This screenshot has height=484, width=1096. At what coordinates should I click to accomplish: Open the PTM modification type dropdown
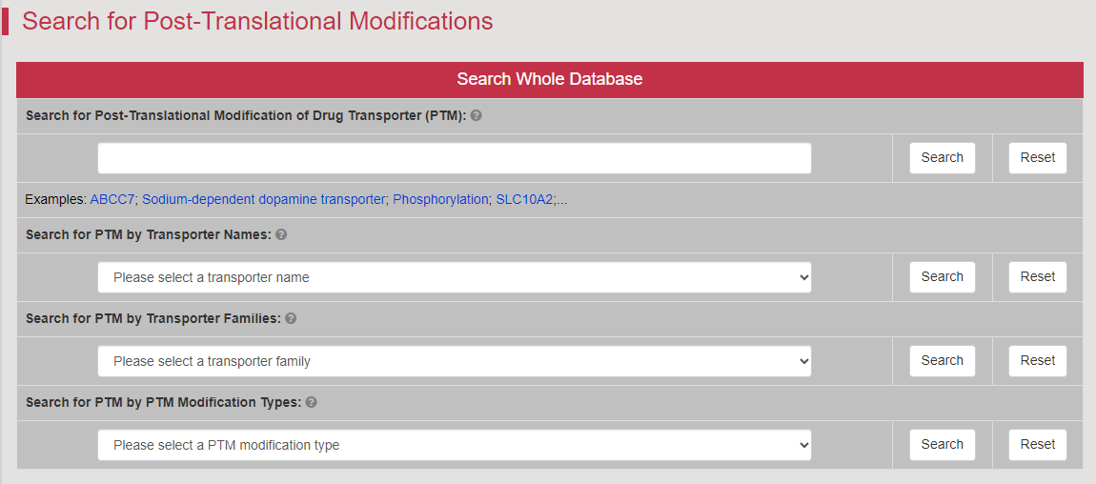pos(455,445)
